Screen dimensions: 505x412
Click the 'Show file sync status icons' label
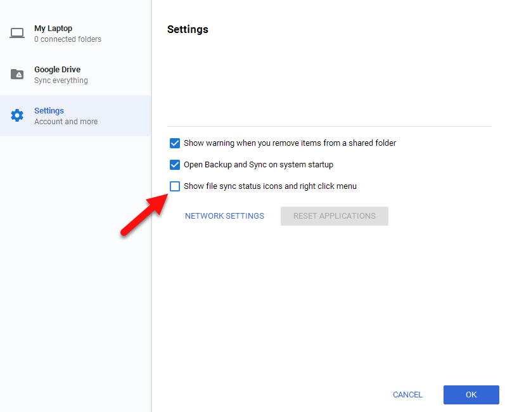coord(270,186)
